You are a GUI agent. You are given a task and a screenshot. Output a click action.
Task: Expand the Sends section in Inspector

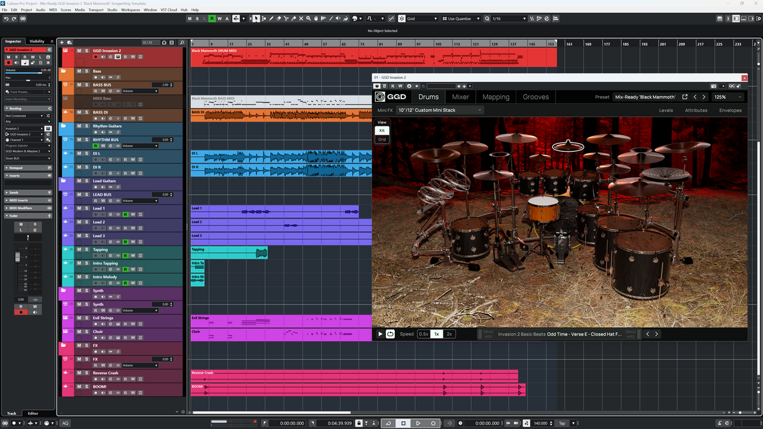coord(28,192)
